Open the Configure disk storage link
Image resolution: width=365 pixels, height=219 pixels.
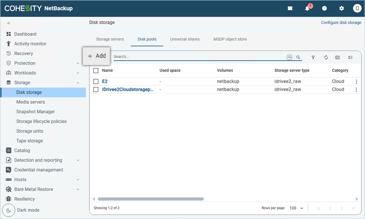click(x=341, y=23)
